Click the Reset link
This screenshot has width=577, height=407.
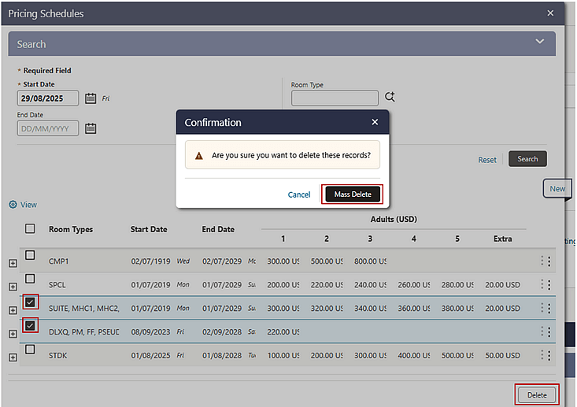pos(487,160)
